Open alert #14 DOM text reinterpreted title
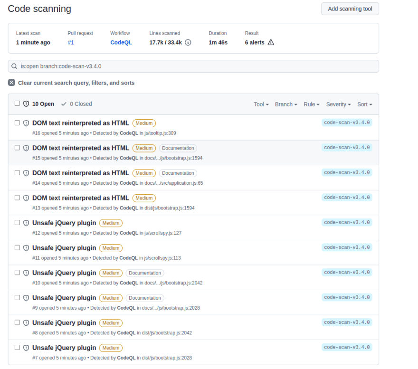Viewport: 418px width, 369px height. (x=80, y=173)
